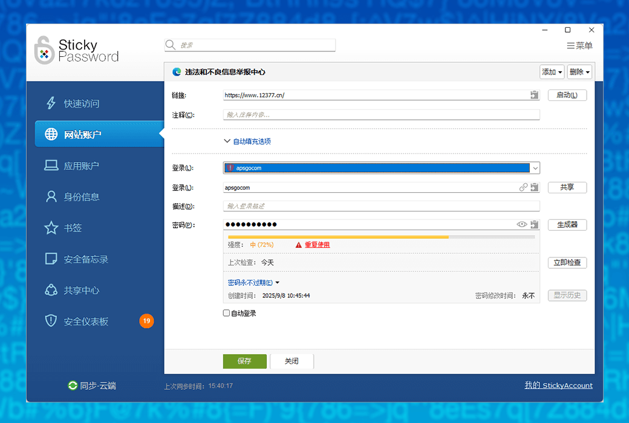Click the lightning bolt 快速访问 icon
The image size is (629, 423).
pyautogui.click(x=51, y=103)
